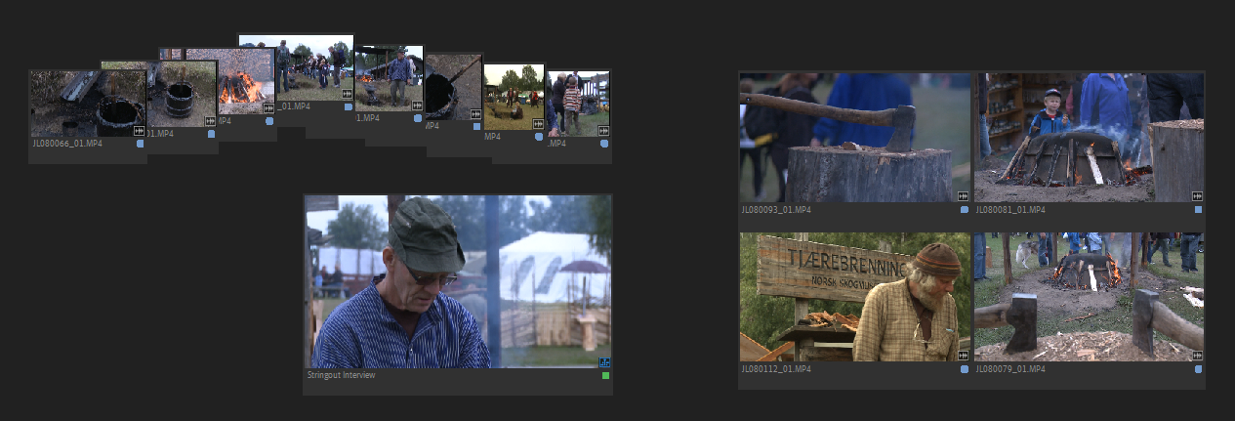Select the axe in stump thumbnail JL080093_01.MP4
This screenshot has width=1235, height=421.
[x=854, y=138]
